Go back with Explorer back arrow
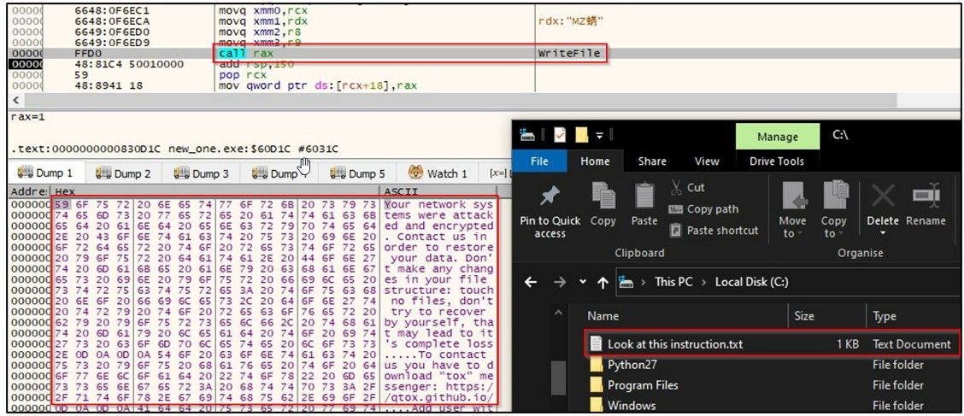 coord(531,282)
